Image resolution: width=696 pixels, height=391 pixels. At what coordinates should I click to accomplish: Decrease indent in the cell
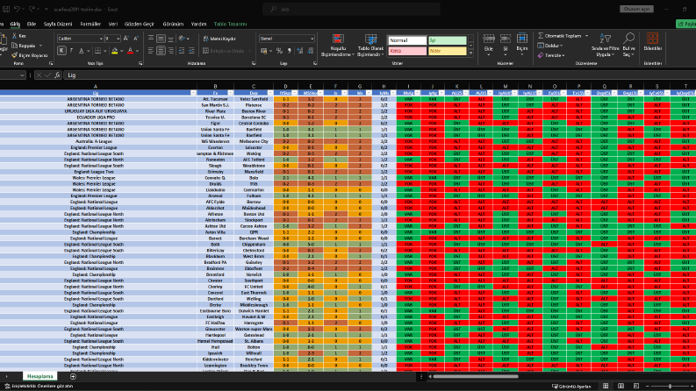[182, 51]
